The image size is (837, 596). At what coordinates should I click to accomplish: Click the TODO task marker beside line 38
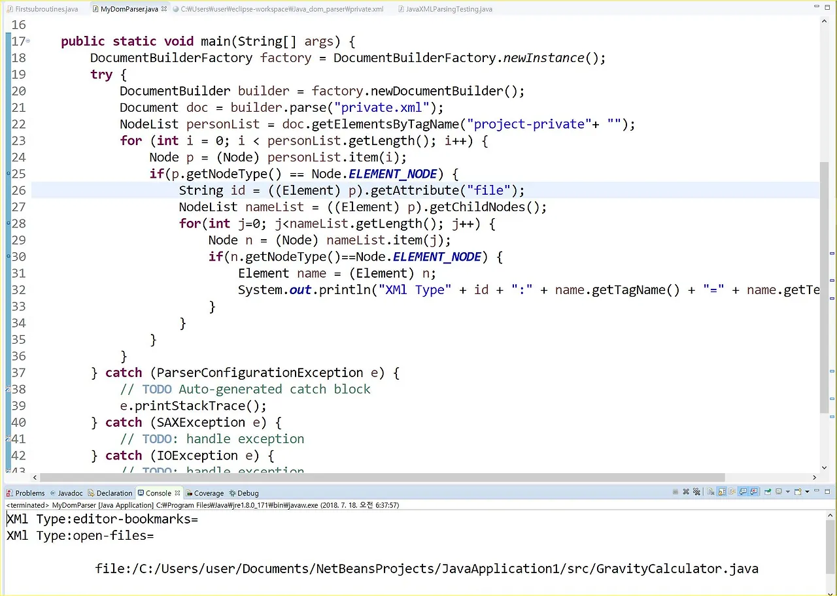(8, 389)
